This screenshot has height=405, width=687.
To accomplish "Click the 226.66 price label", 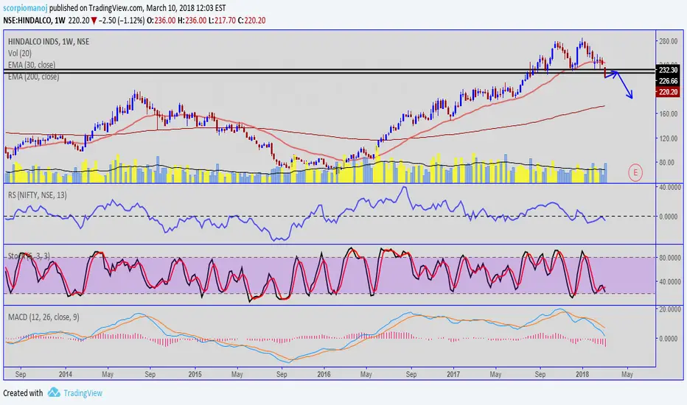I will [668, 81].
